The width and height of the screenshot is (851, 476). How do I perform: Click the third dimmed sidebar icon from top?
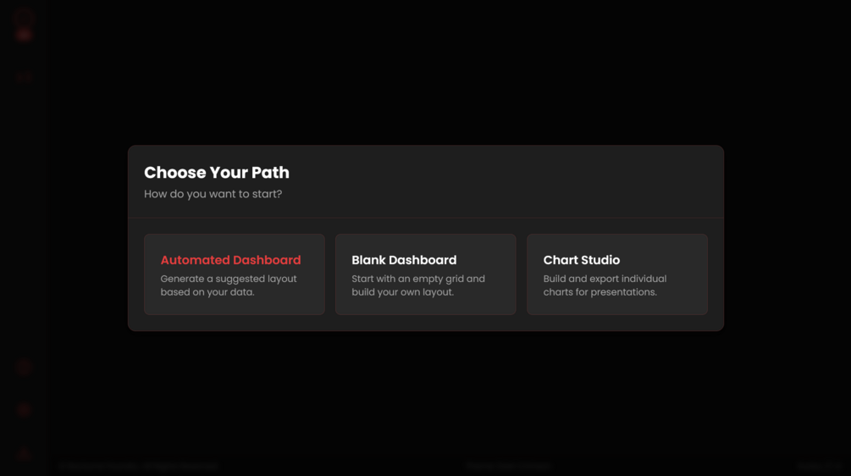pyautogui.click(x=24, y=76)
